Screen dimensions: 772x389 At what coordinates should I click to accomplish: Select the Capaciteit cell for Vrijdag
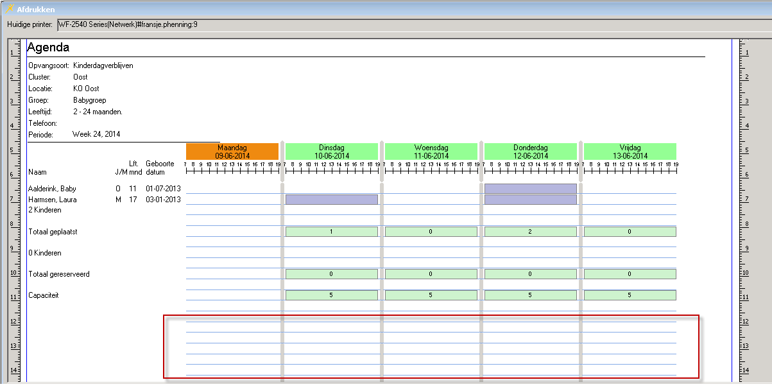[x=630, y=295]
